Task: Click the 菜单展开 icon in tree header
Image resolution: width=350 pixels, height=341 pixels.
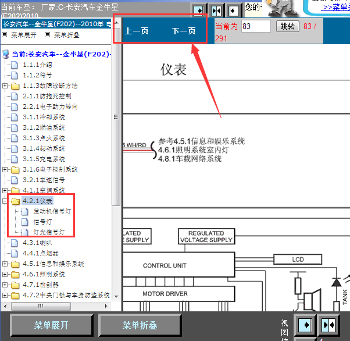Action: click(x=4, y=35)
